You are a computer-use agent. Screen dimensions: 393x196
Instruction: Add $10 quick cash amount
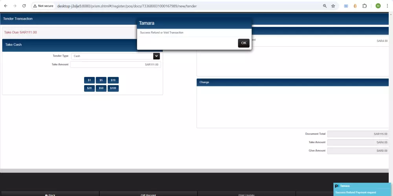coord(113,80)
